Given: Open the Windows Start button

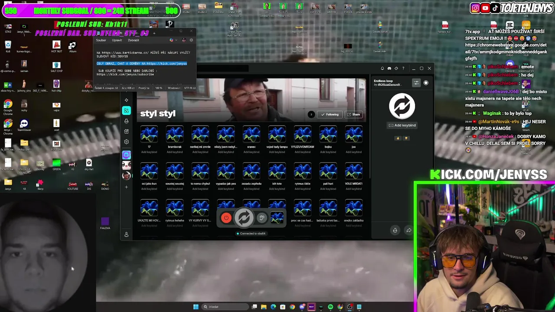Looking at the screenshot, I should (196, 307).
